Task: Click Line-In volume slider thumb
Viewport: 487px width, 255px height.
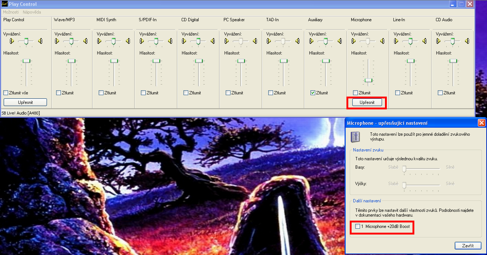Action: pyautogui.click(x=411, y=61)
